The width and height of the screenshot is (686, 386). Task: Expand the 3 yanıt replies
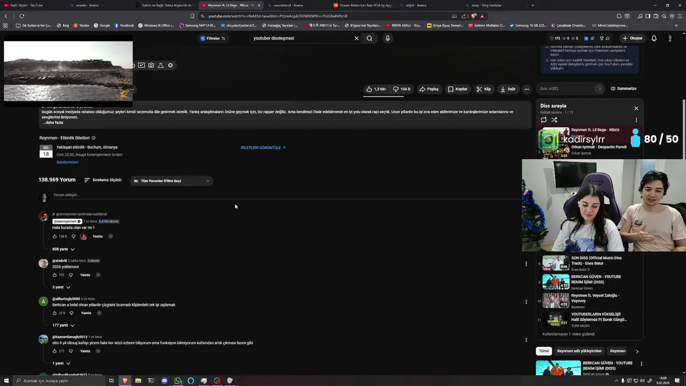(x=61, y=287)
